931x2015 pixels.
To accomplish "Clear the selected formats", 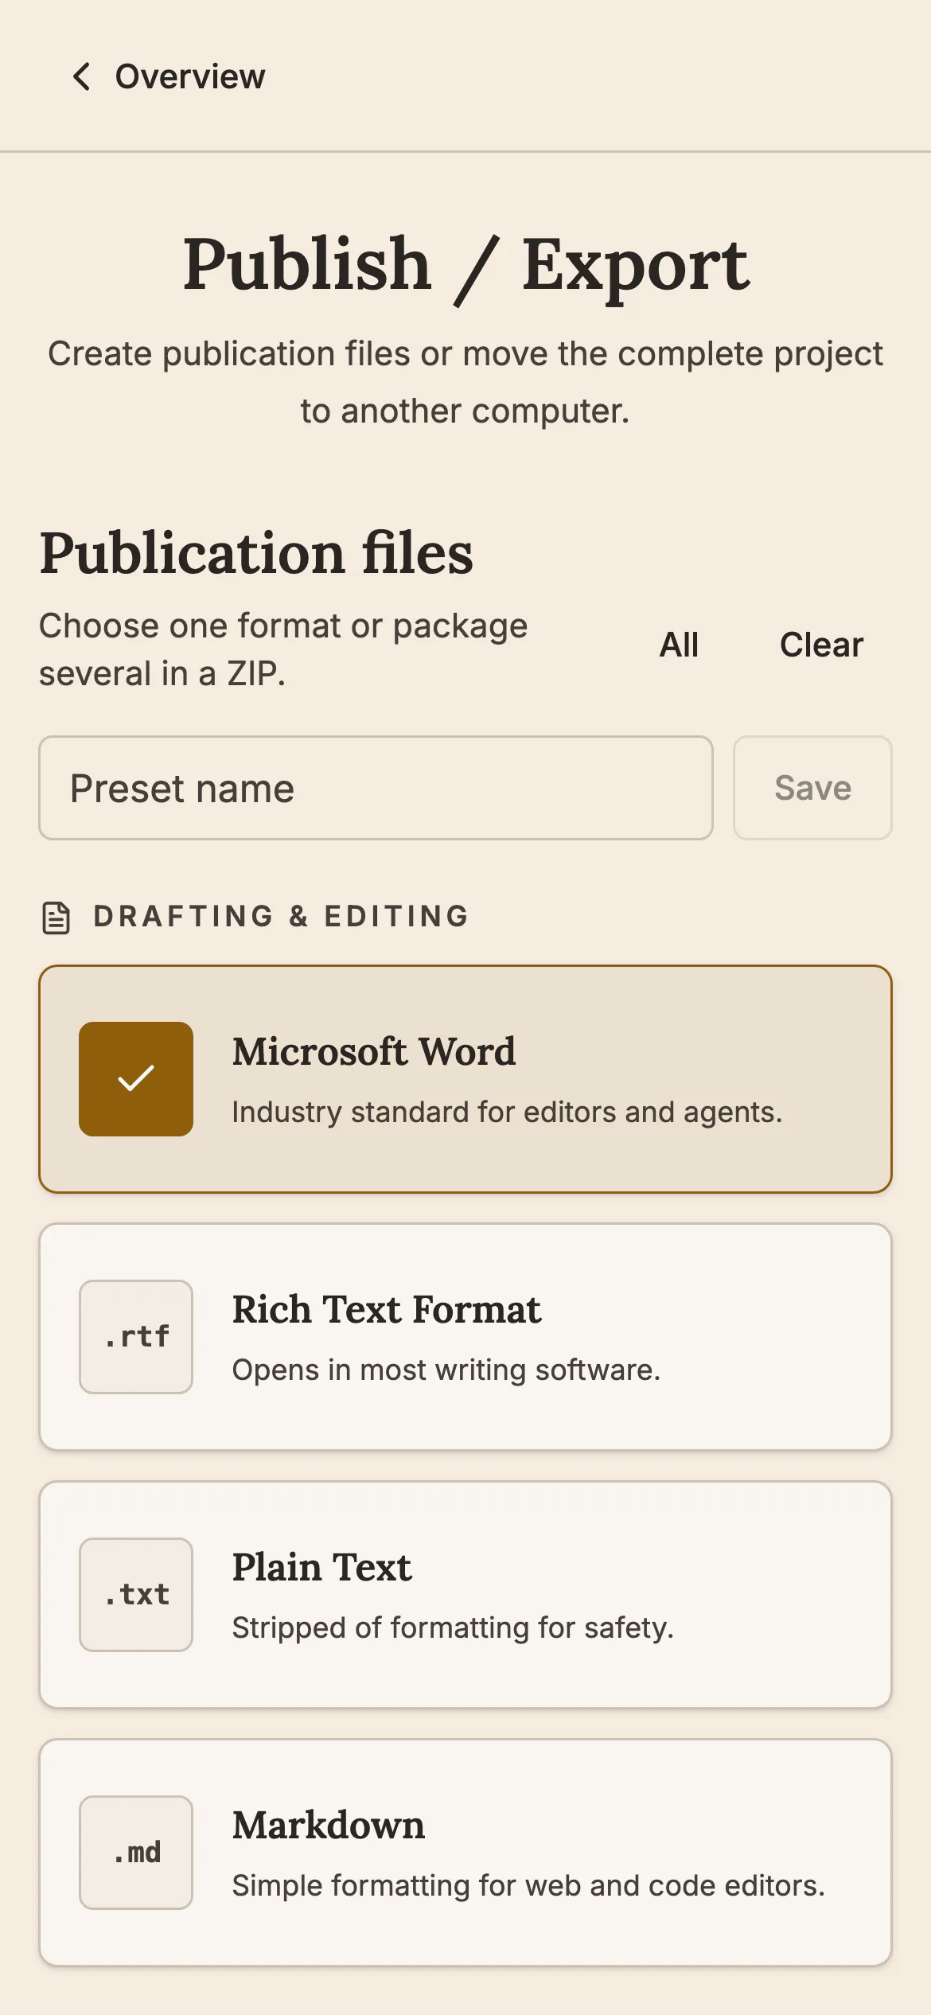I will [x=821, y=645].
